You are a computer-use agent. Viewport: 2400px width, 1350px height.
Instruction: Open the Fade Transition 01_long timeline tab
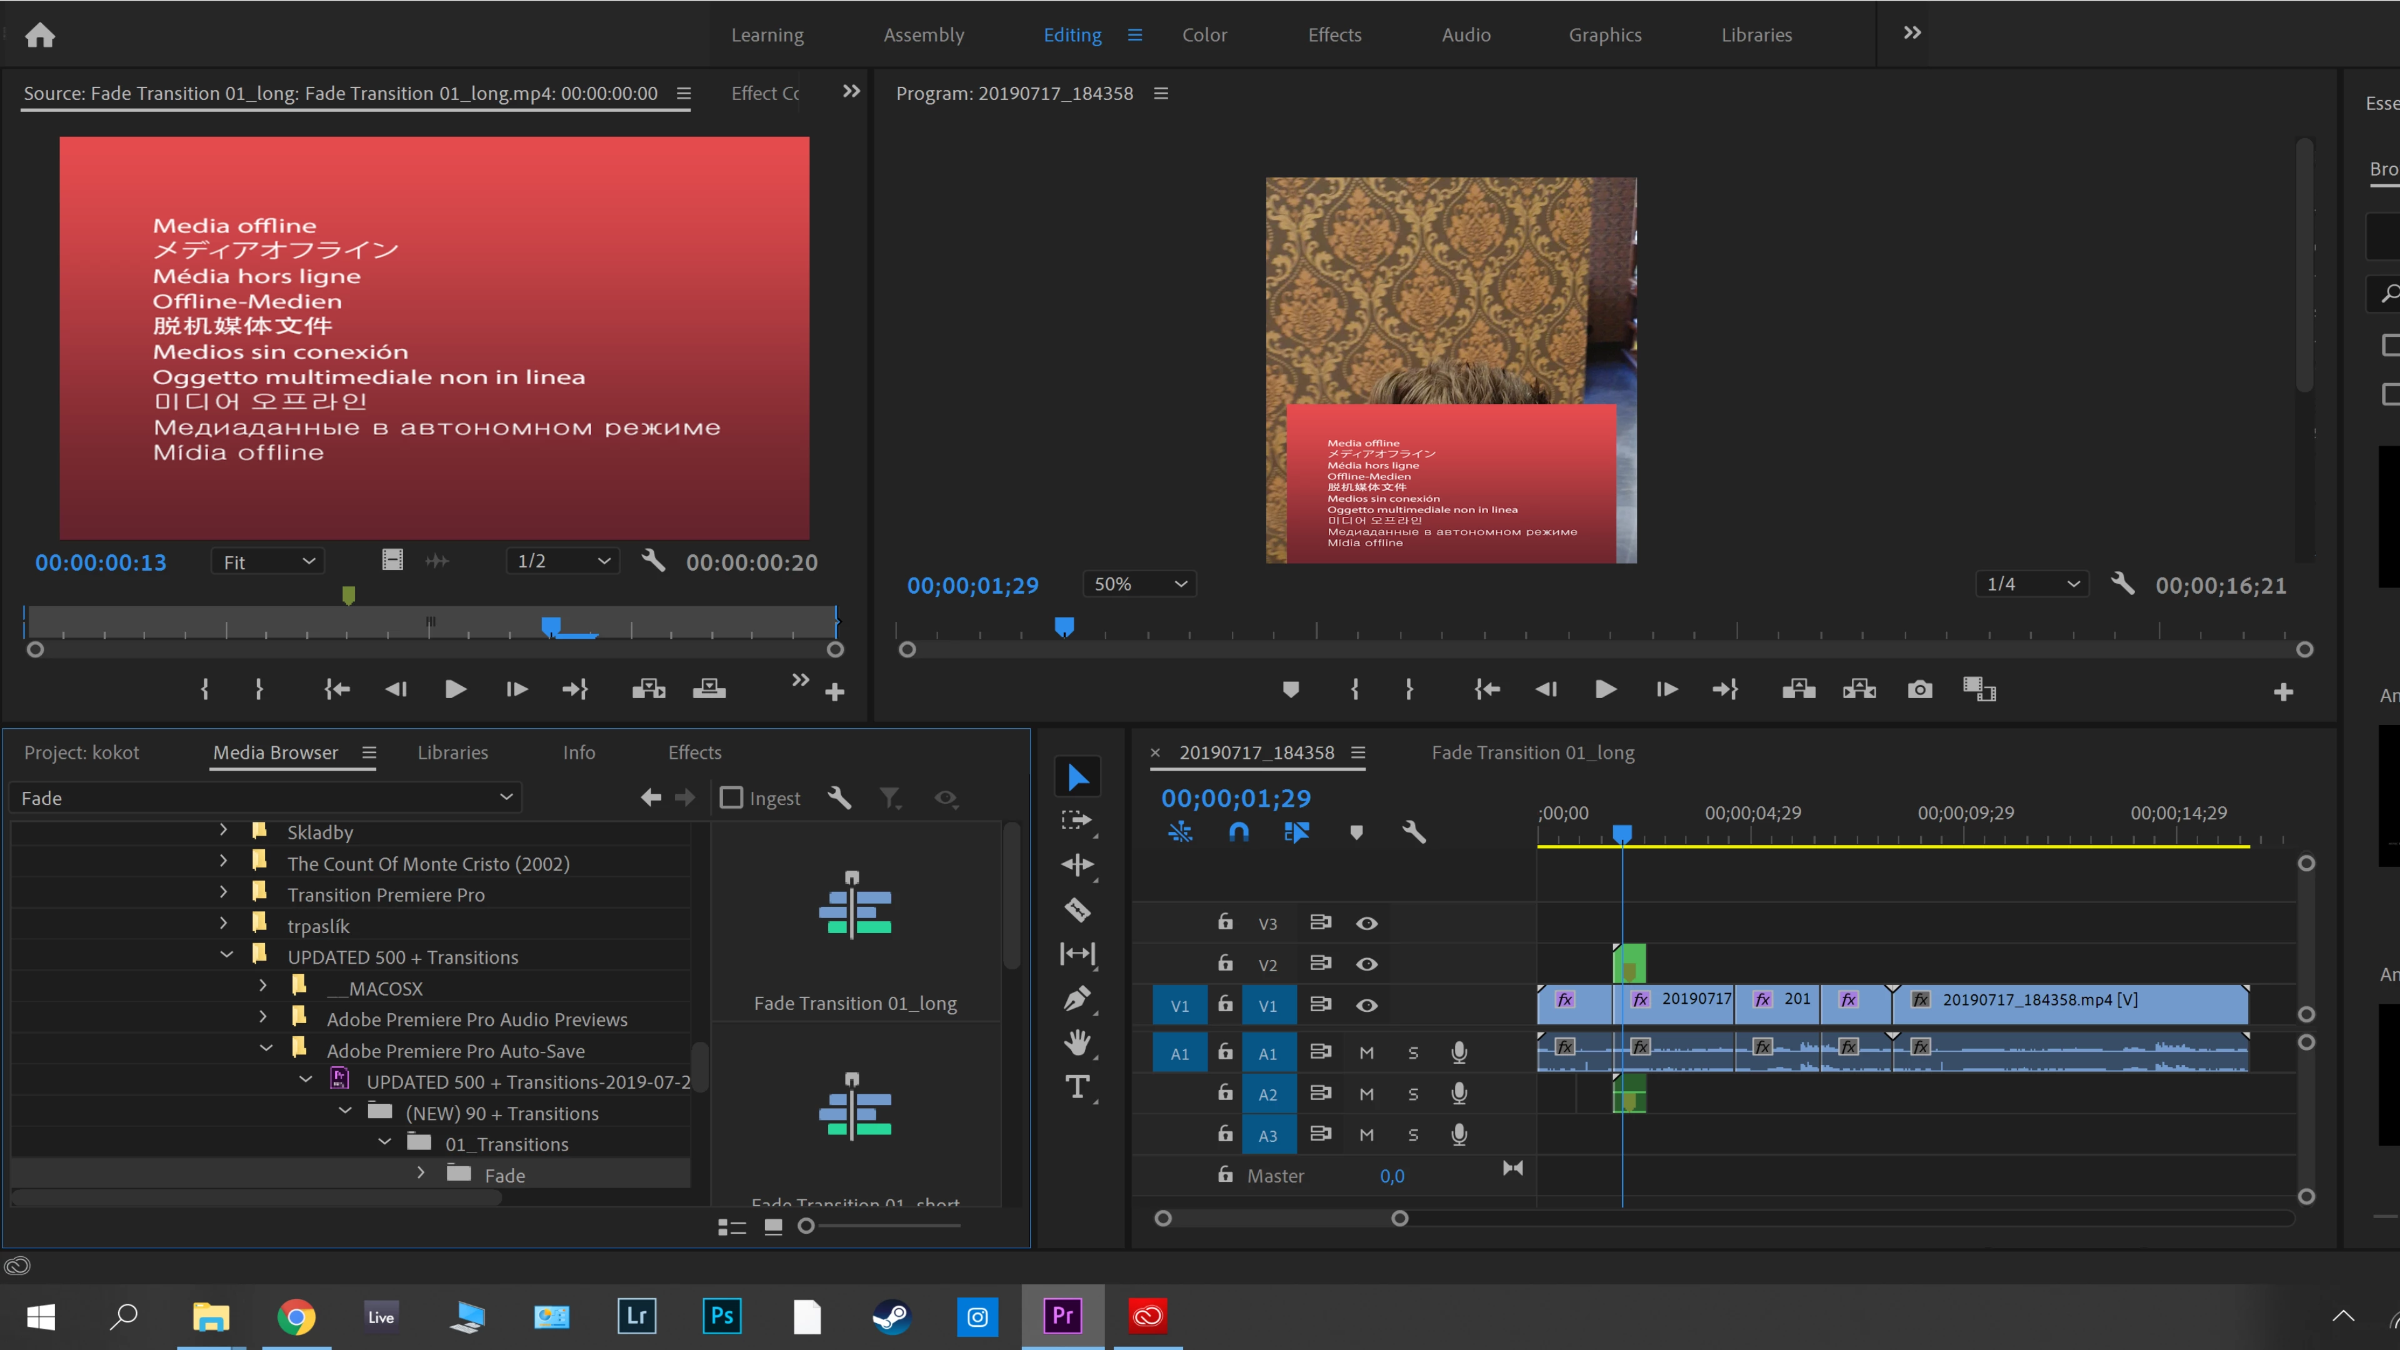pyautogui.click(x=1532, y=752)
